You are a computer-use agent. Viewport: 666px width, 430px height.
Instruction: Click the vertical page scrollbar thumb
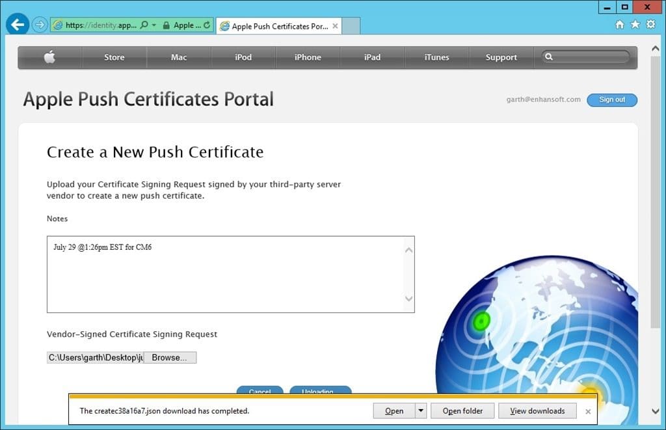click(656, 191)
